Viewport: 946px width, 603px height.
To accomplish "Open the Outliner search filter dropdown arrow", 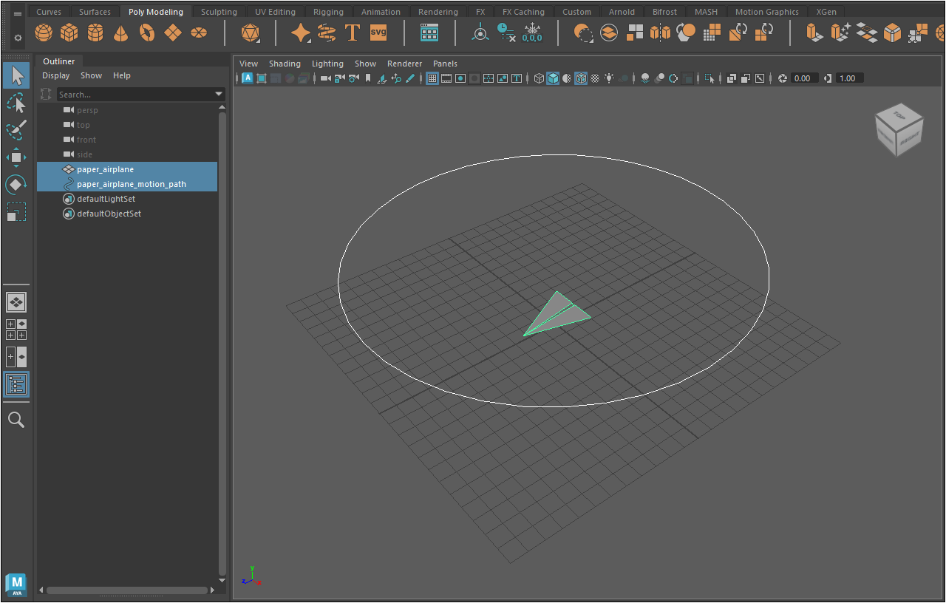I will coord(219,94).
